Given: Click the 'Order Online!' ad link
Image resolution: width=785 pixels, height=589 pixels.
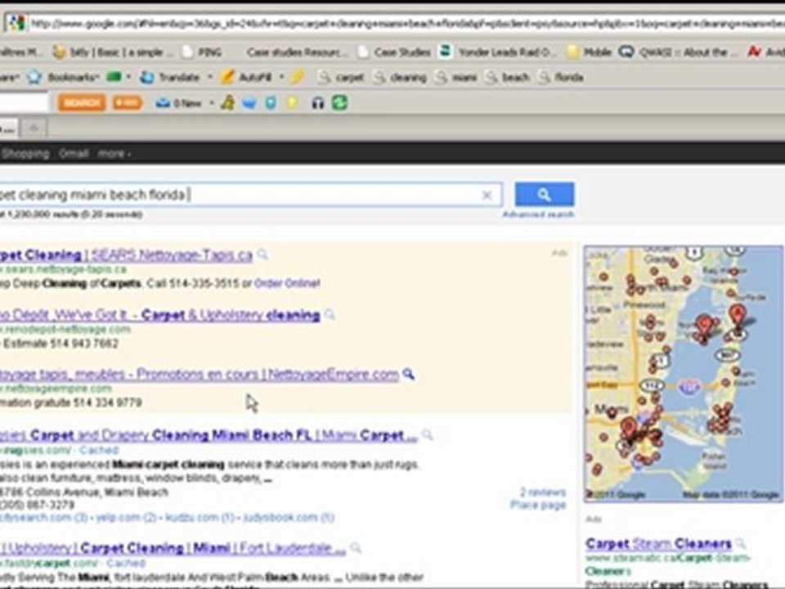Looking at the screenshot, I should click(287, 284).
